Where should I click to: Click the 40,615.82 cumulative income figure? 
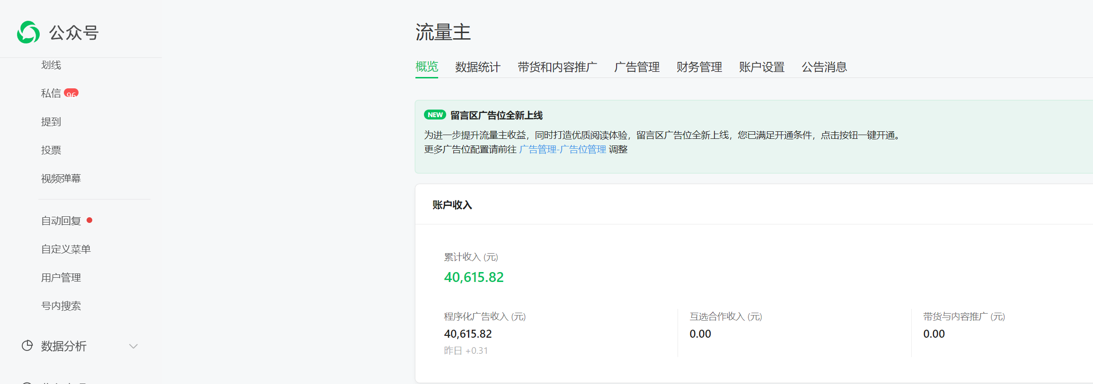click(x=474, y=277)
